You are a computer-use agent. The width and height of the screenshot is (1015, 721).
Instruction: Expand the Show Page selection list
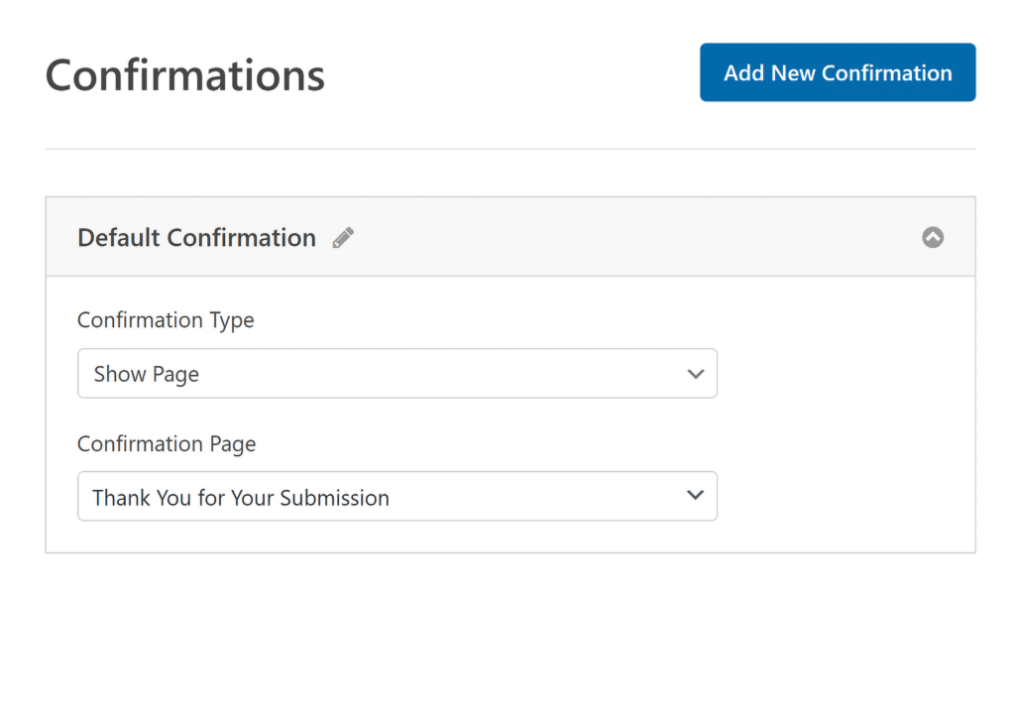(396, 373)
